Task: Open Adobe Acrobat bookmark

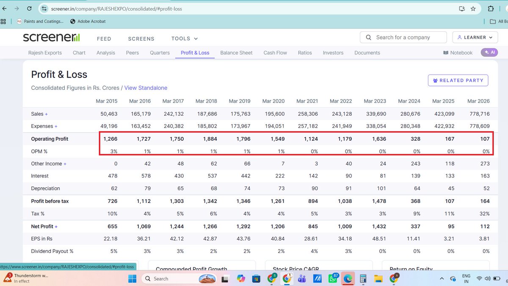Action: pos(88,21)
